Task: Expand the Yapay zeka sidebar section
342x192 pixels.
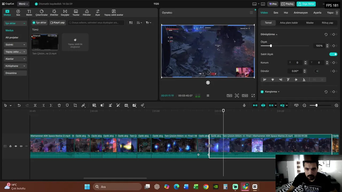Action: 15,52
